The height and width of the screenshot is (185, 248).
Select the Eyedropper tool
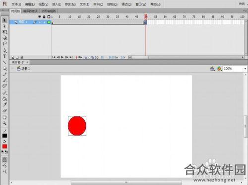click(4, 104)
